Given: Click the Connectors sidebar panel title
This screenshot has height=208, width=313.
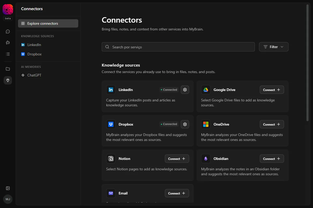Looking at the screenshot, I should click(32, 9).
